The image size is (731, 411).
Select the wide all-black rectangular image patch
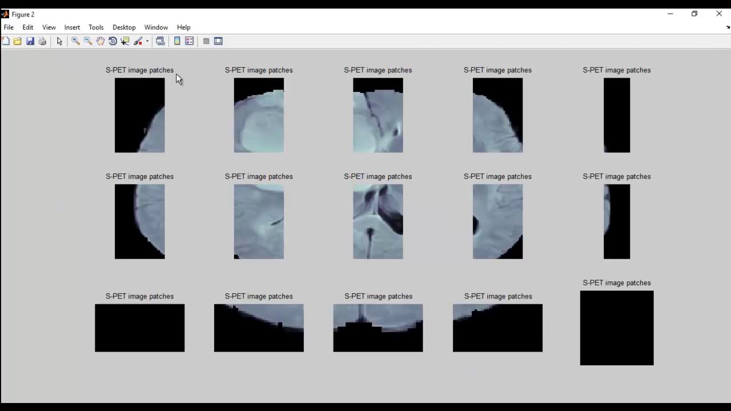pyautogui.click(x=140, y=328)
